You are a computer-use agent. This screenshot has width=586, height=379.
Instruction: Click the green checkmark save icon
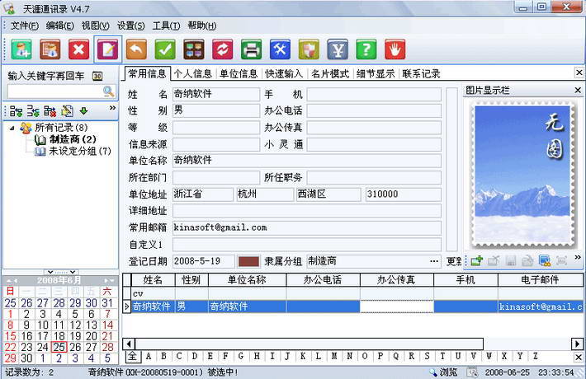(x=165, y=49)
